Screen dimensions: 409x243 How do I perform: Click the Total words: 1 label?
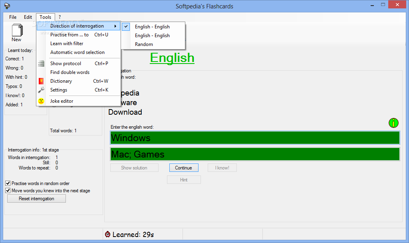64,131
